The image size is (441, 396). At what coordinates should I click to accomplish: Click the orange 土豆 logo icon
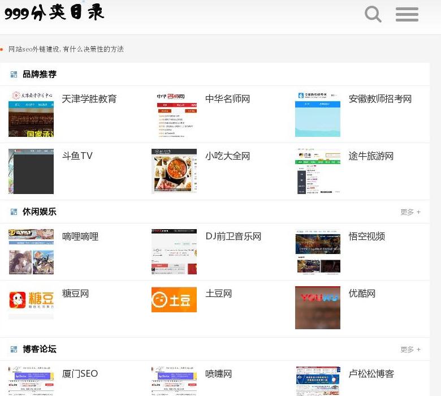coord(174,299)
